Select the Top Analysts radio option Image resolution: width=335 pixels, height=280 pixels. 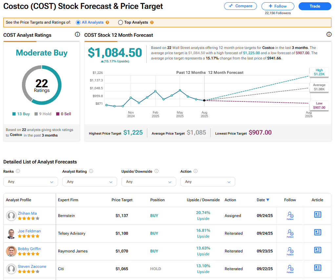click(120, 22)
